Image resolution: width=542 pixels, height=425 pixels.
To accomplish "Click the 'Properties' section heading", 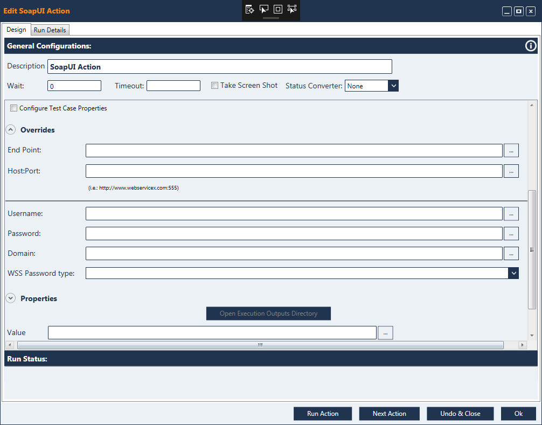I will [39, 298].
